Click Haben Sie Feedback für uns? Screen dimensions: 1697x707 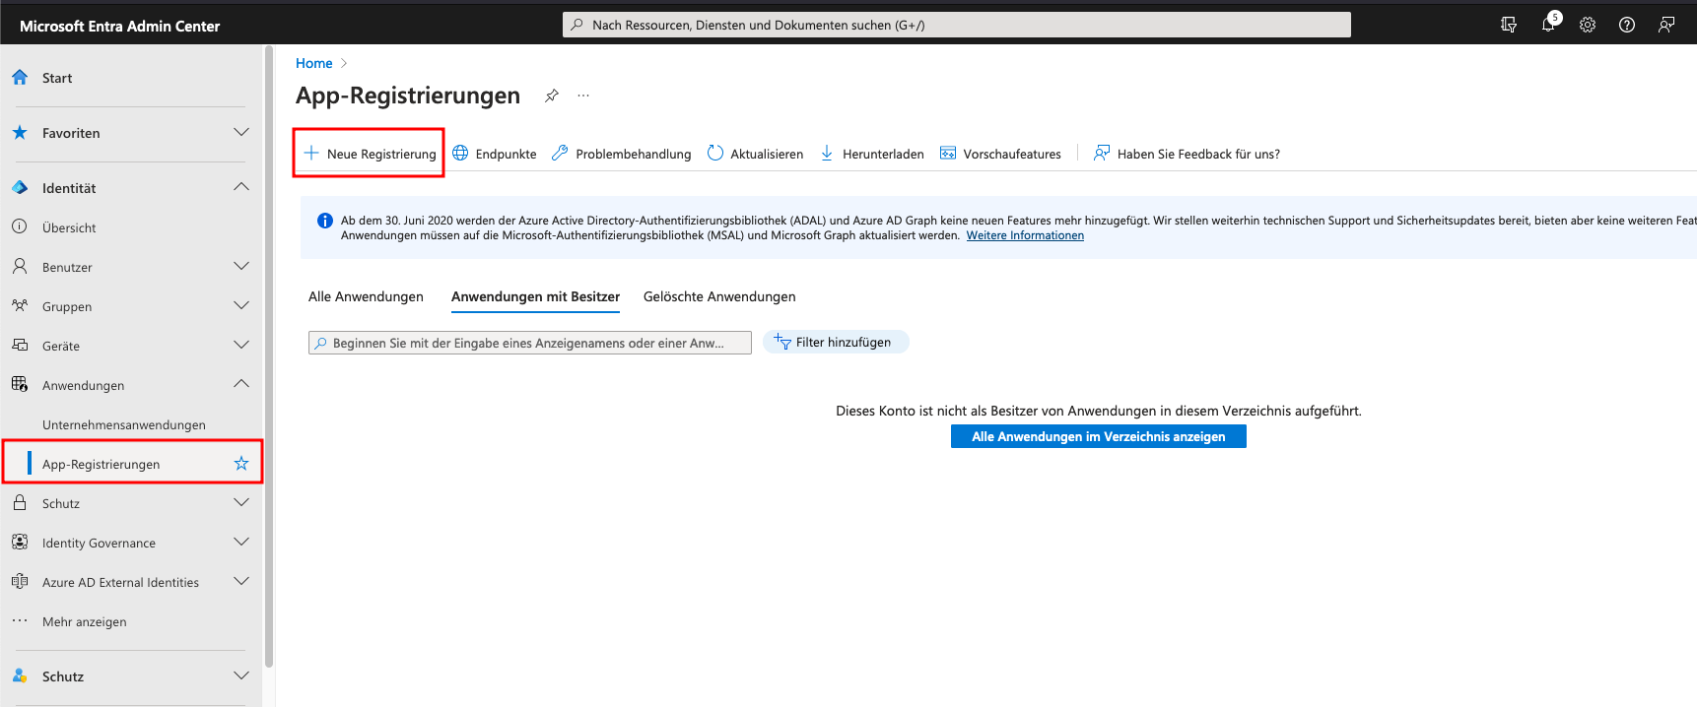tap(1187, 154)
